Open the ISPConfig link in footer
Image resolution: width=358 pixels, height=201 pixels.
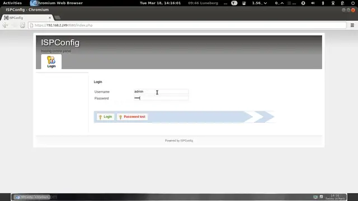[186, 141]
